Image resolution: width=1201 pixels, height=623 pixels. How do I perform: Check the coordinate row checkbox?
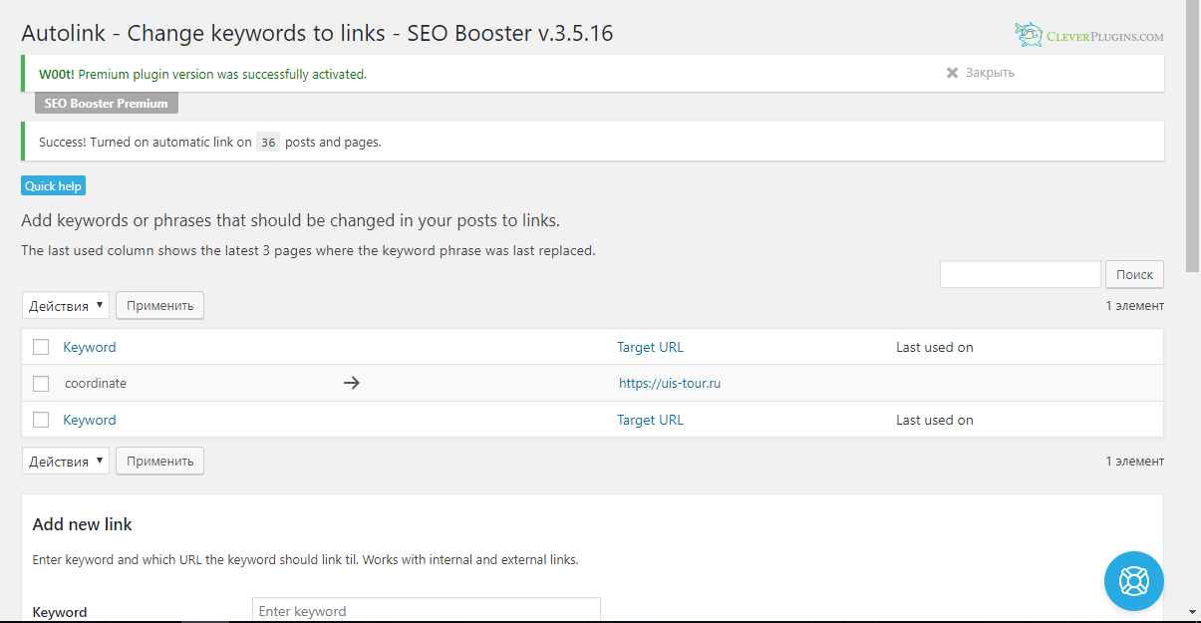click(41, 383)
